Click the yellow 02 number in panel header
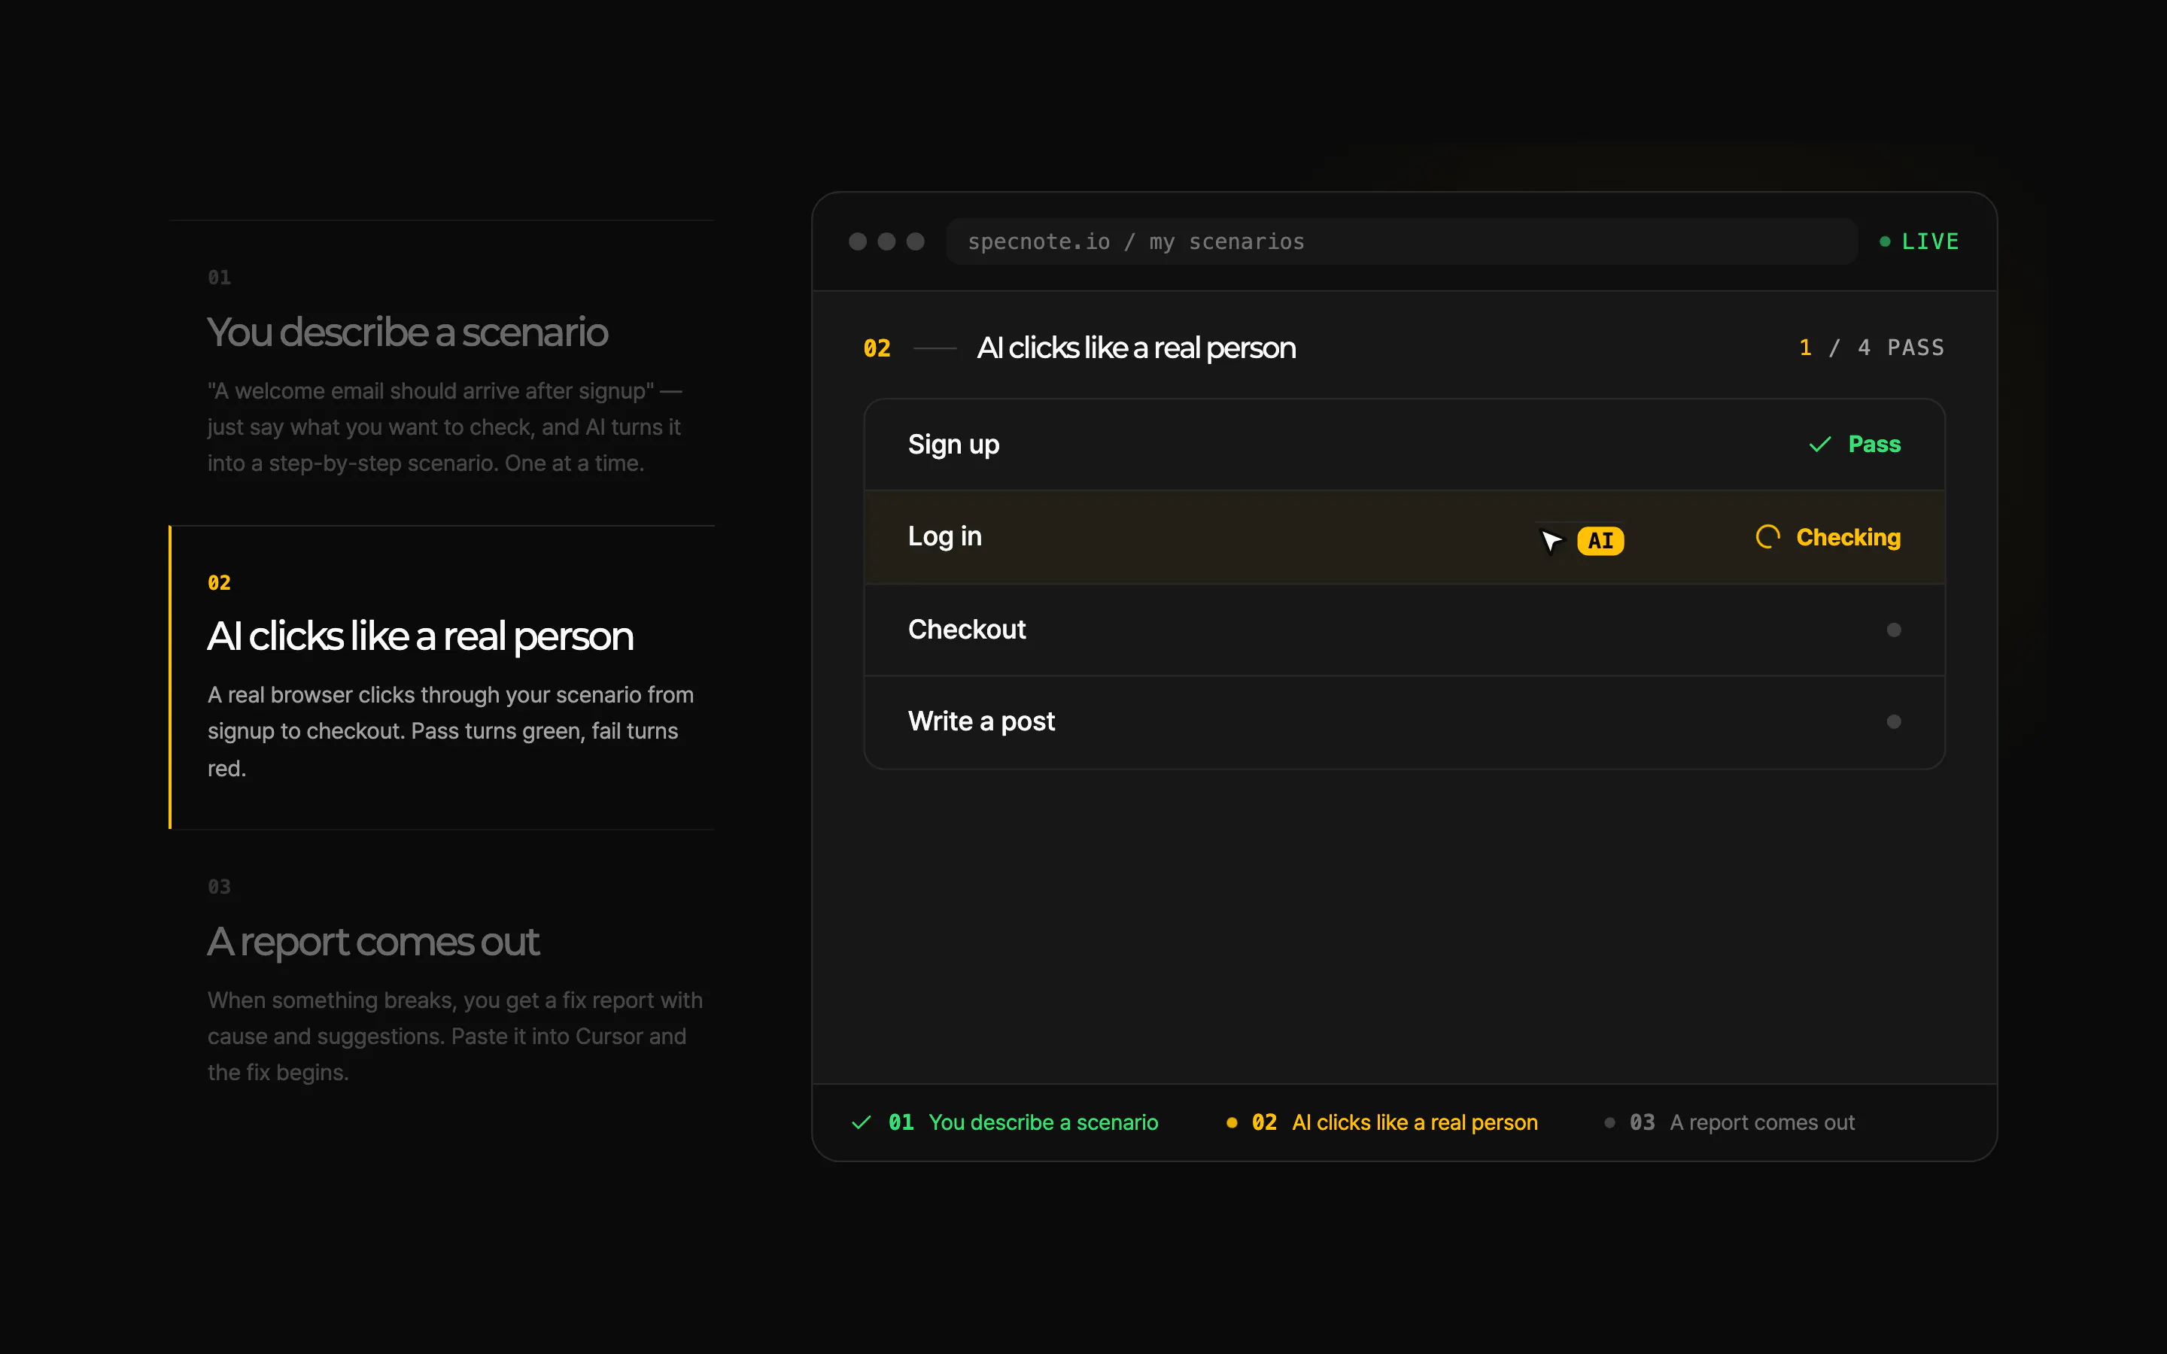 pyautogui.click(x=877, y=348)
